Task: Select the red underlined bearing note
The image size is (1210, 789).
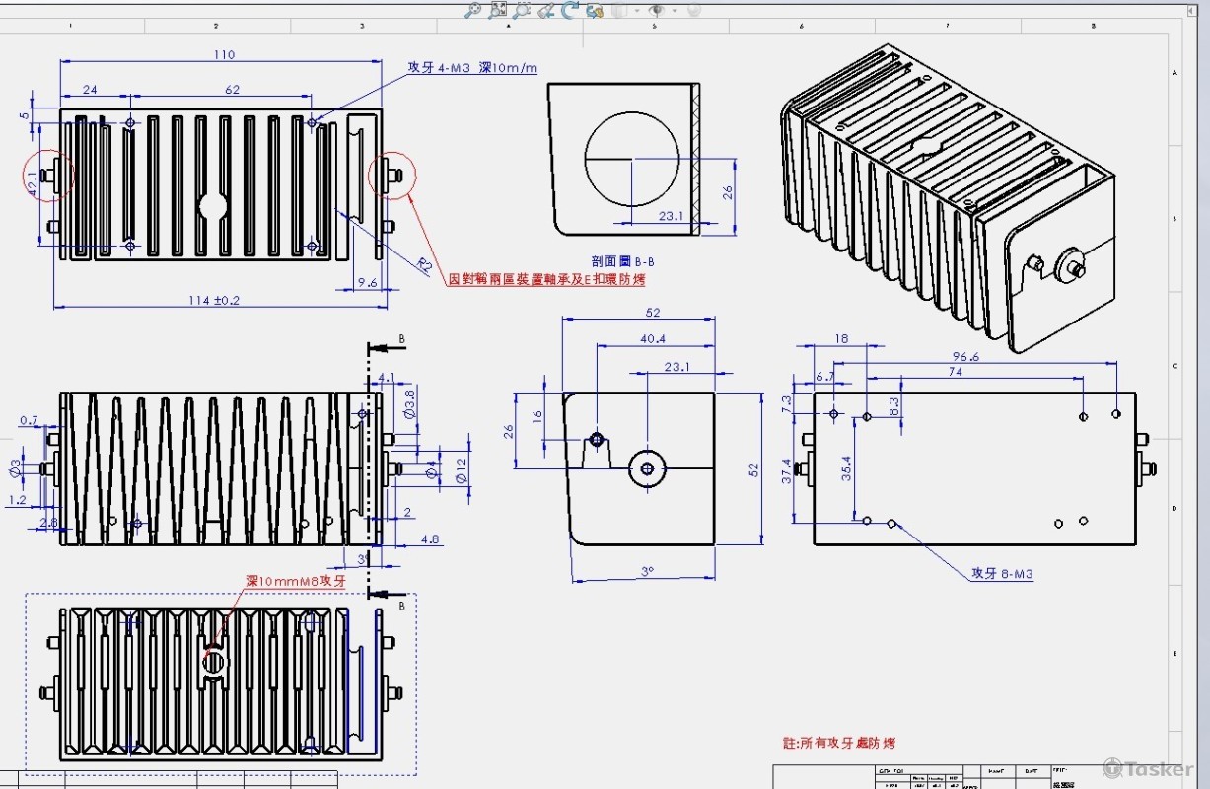Action: point(546,280)
